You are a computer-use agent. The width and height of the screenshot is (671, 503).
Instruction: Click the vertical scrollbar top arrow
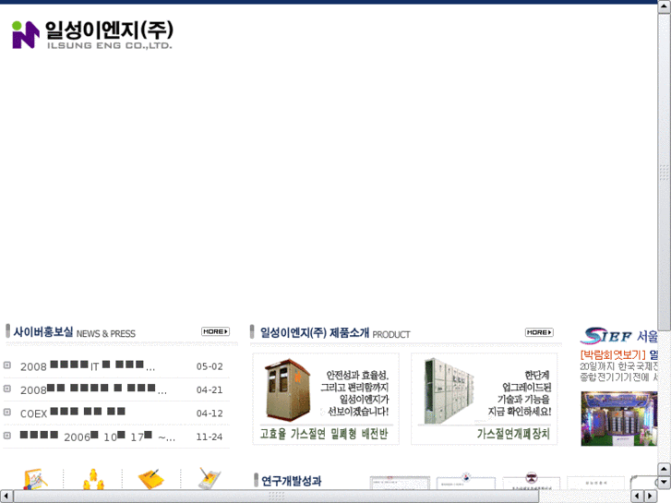pyautogui.click(x=664, y=7)
